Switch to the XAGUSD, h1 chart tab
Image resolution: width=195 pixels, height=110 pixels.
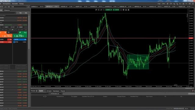(108, 6)
